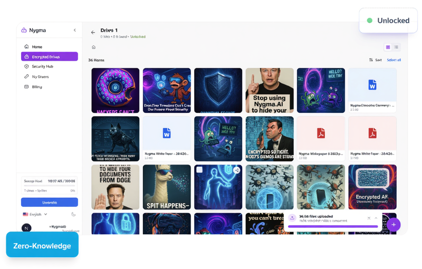Click the Word file icon in second row
This screenshot has width=422, height=269.
pos(167,133)
